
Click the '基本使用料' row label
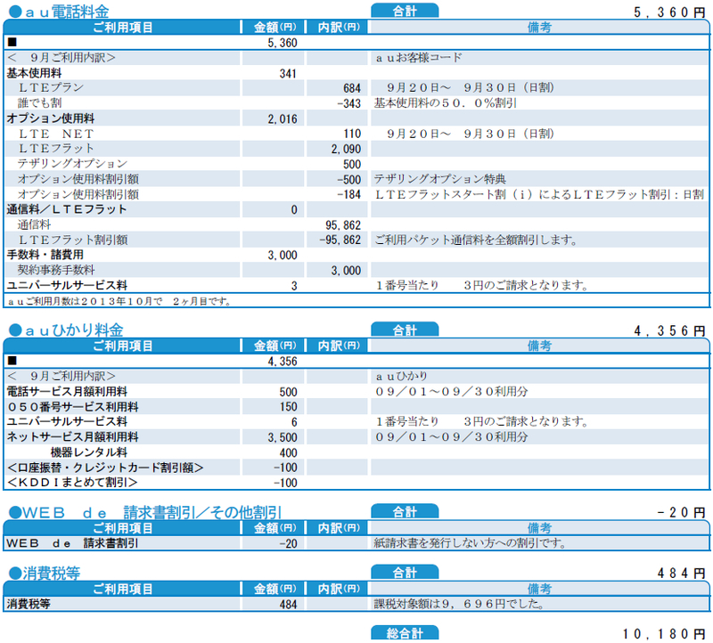pos(34,73)
